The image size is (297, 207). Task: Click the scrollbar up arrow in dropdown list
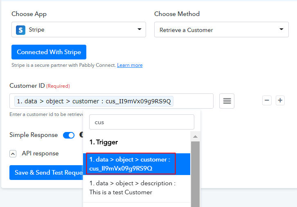pos(195,136)
